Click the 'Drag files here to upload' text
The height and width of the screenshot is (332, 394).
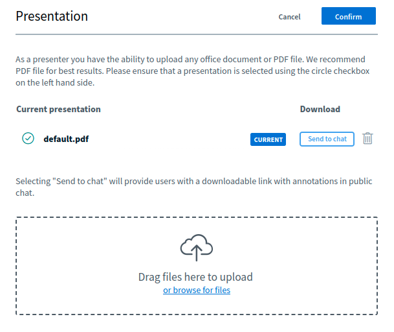coord(195,277)
